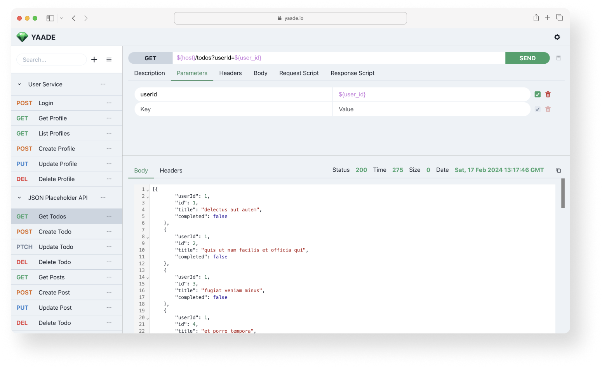Fold the JSON object at line 8
This screenshot has width=602, height=368.
148,237
